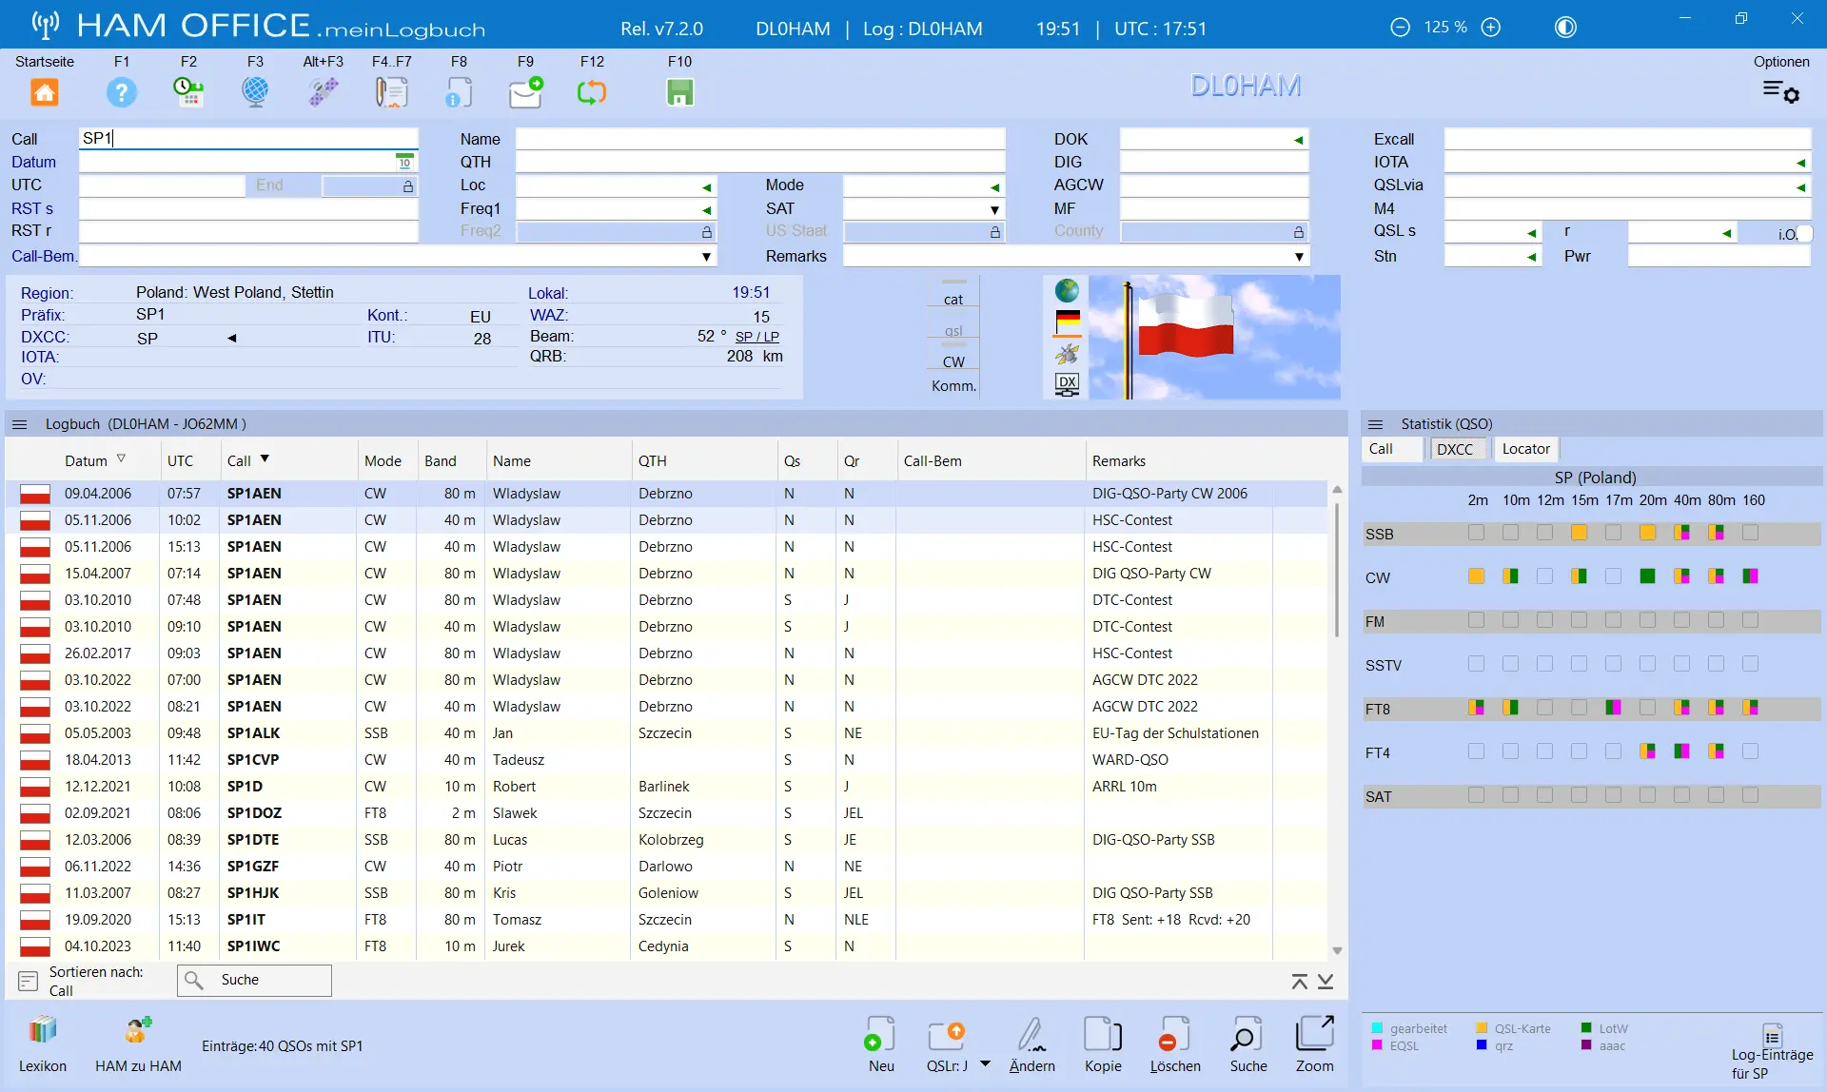Toggle SSB 2m checkbox in statistics
This screenshot has height=1092, width=1827.
pos(1476,533)
